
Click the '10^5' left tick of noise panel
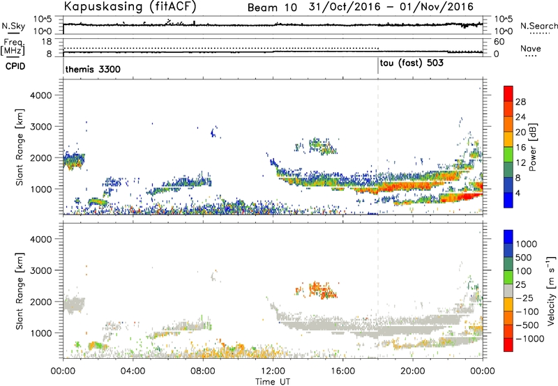click(x=43, y=20)
